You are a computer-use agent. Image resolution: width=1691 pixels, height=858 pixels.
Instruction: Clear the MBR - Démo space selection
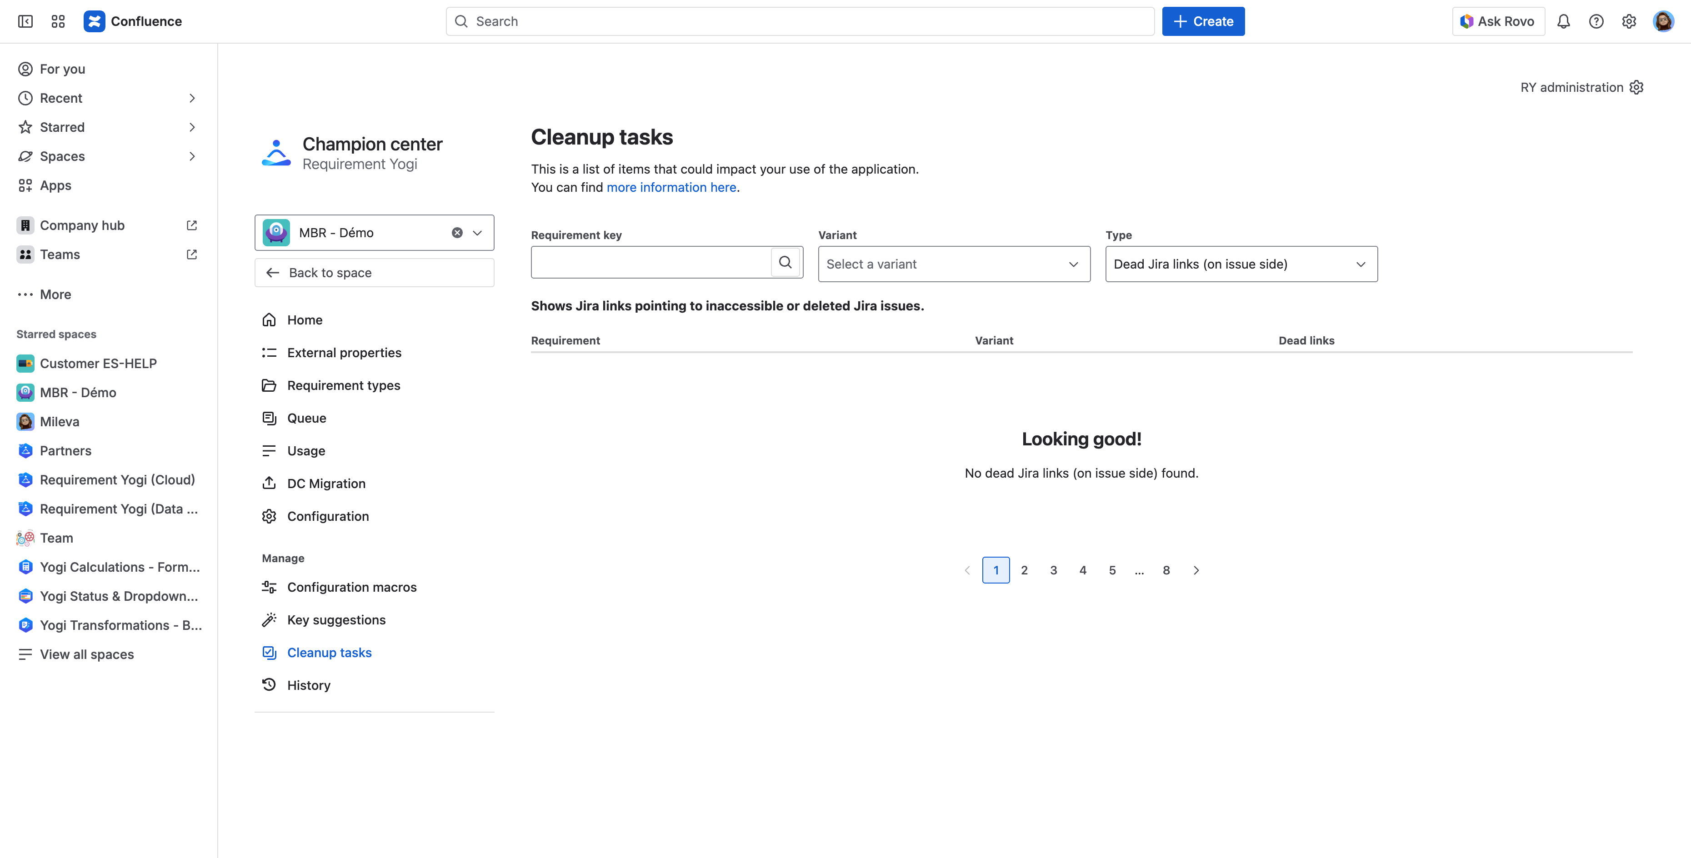[457, 232]
